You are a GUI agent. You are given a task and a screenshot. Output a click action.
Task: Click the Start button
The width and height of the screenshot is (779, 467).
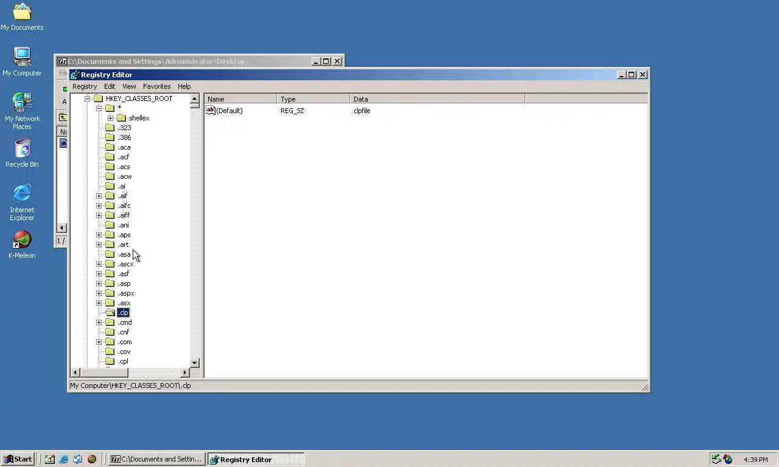pyautogui.click(x=18, y=459)
